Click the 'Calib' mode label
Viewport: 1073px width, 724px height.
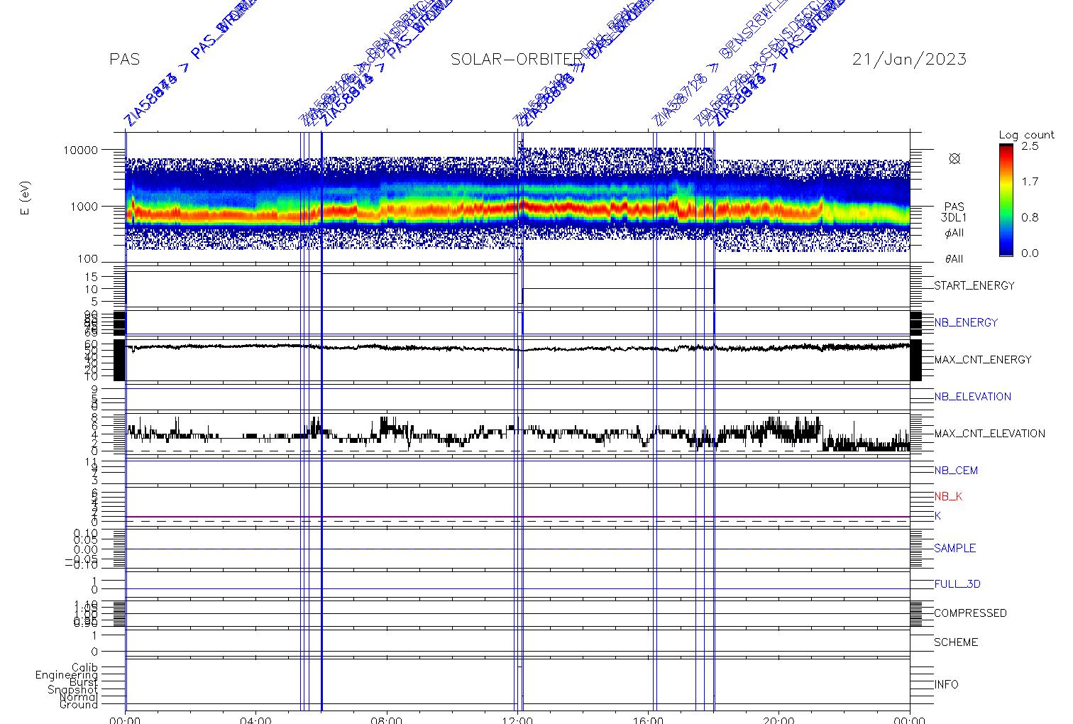click(84, 668)
